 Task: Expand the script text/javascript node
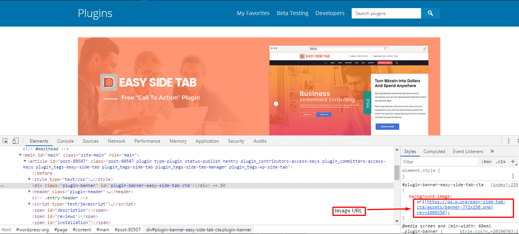coord(30,204)
